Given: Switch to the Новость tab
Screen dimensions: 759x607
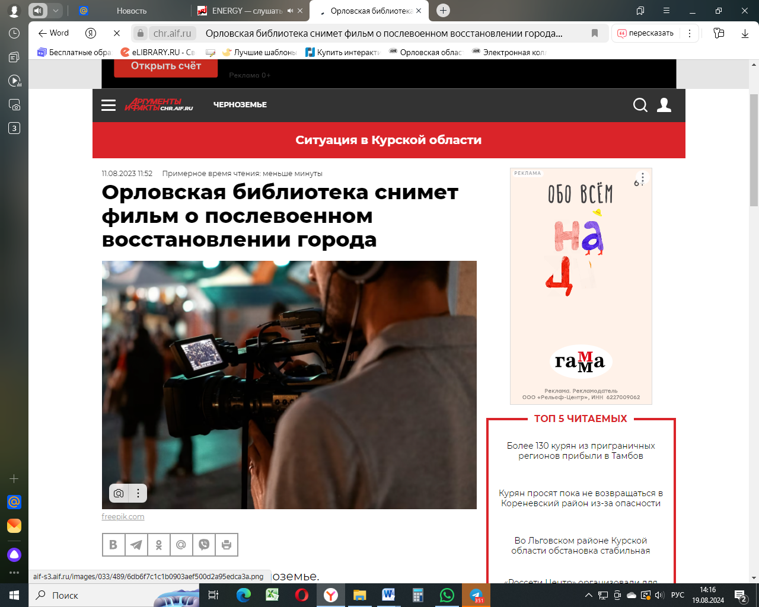Looking at the screenshot, I should click(132, 11).
